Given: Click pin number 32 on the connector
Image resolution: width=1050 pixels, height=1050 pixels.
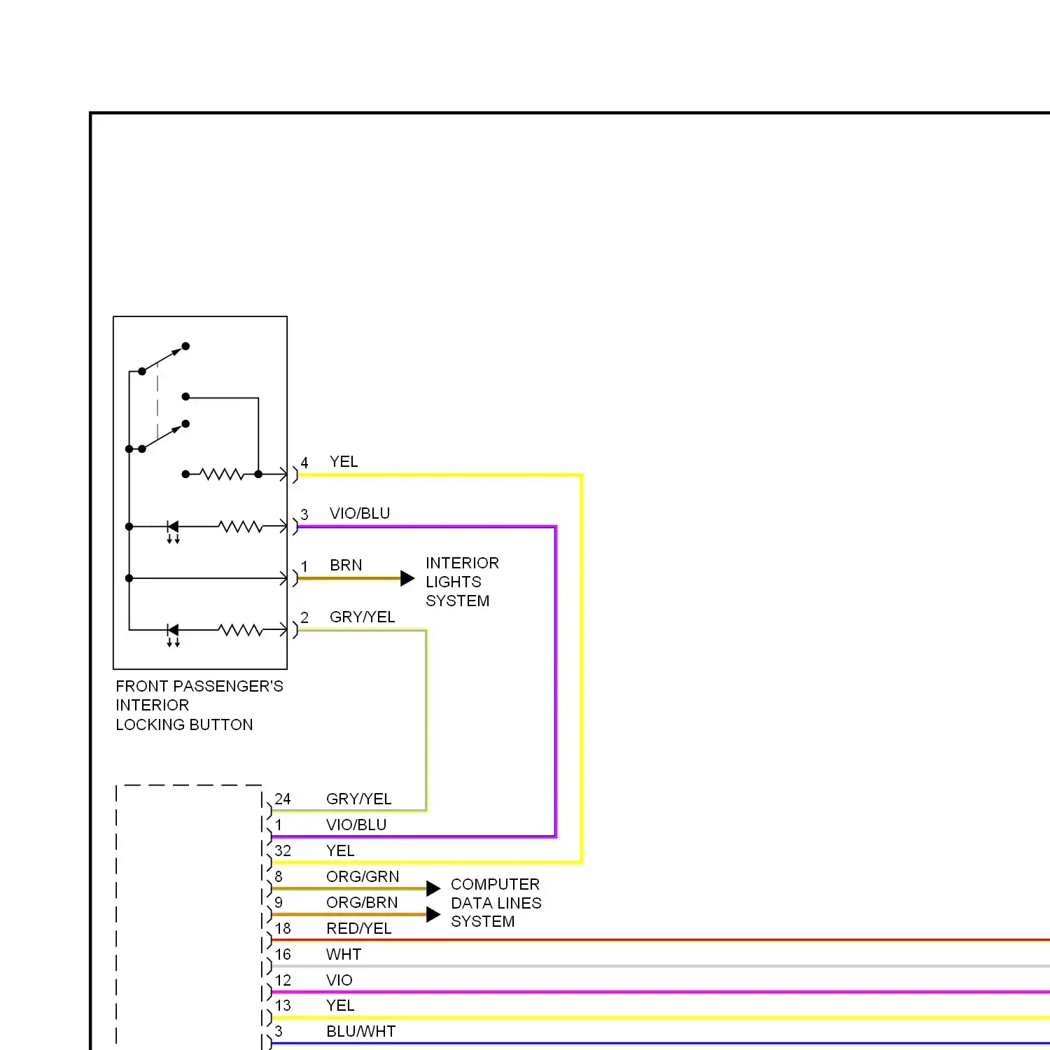Looking at the screenshot, I should click(x=283, y=851).
